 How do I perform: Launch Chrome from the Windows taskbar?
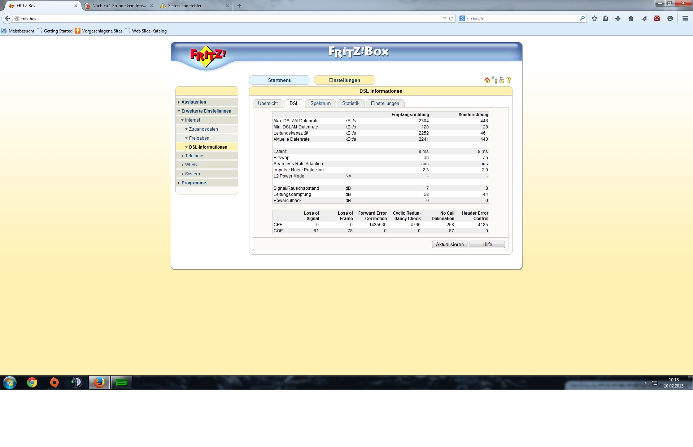tap(32, 382)
